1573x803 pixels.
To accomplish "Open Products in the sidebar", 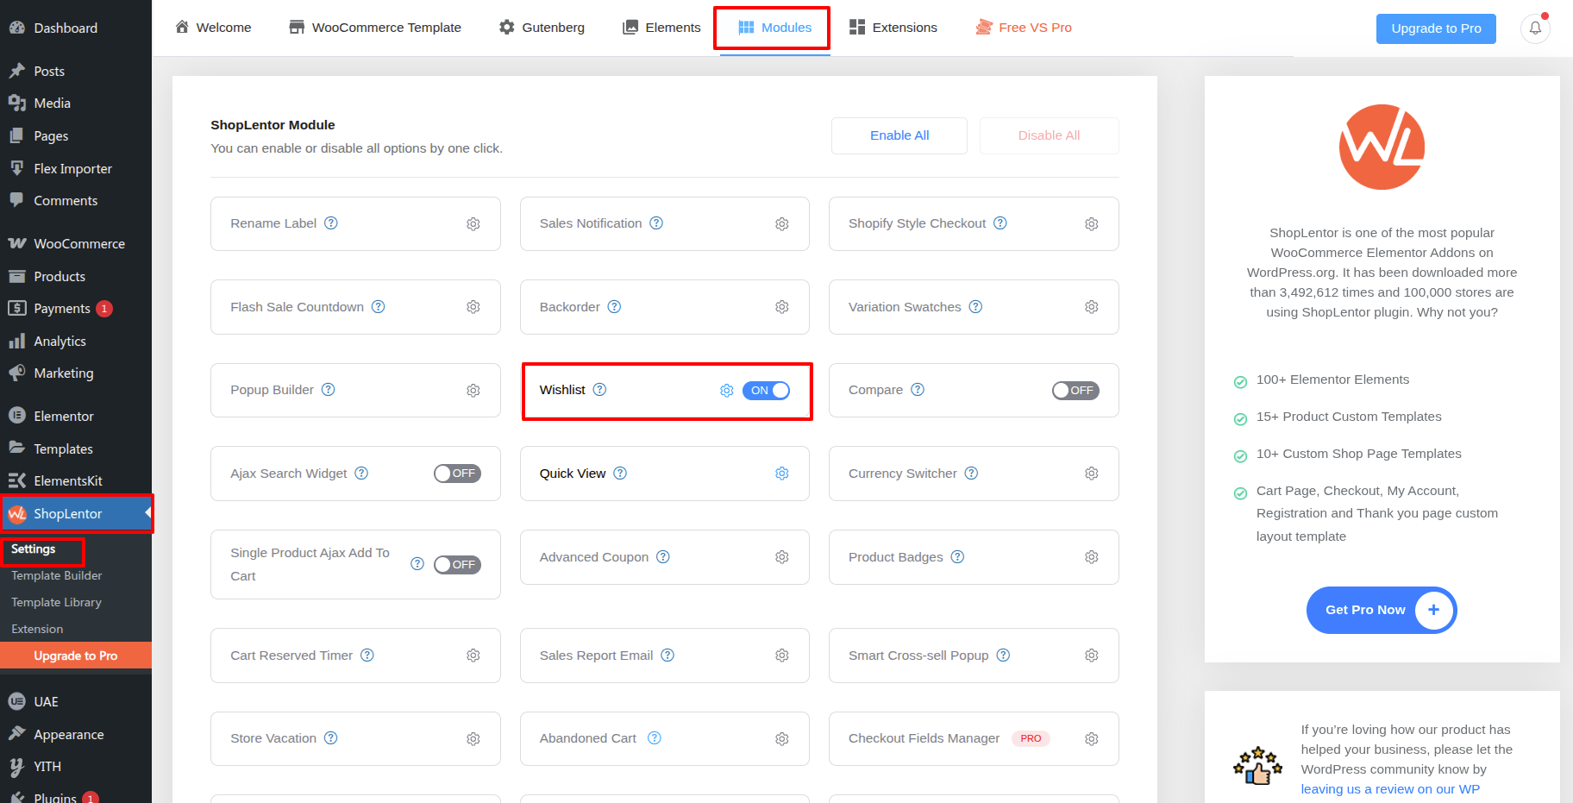I will pyautogui.click(x=76, y=277).
